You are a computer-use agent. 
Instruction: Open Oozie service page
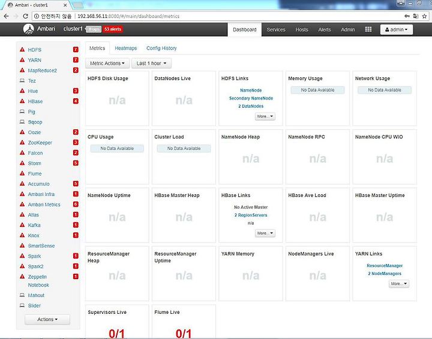34,132
